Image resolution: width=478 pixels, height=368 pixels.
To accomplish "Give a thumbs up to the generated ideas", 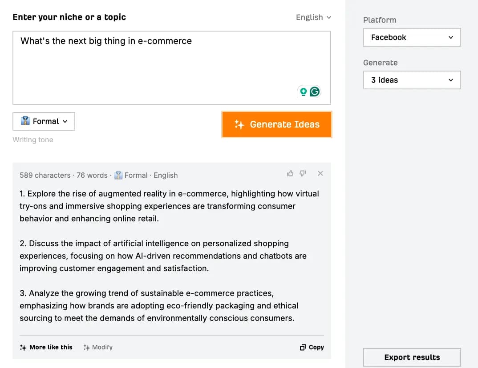I will (x=290, y=173).
